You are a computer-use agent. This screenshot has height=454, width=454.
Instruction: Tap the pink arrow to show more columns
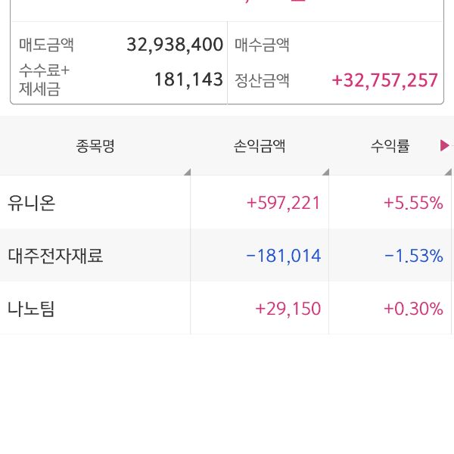click(x=444, y=146)
